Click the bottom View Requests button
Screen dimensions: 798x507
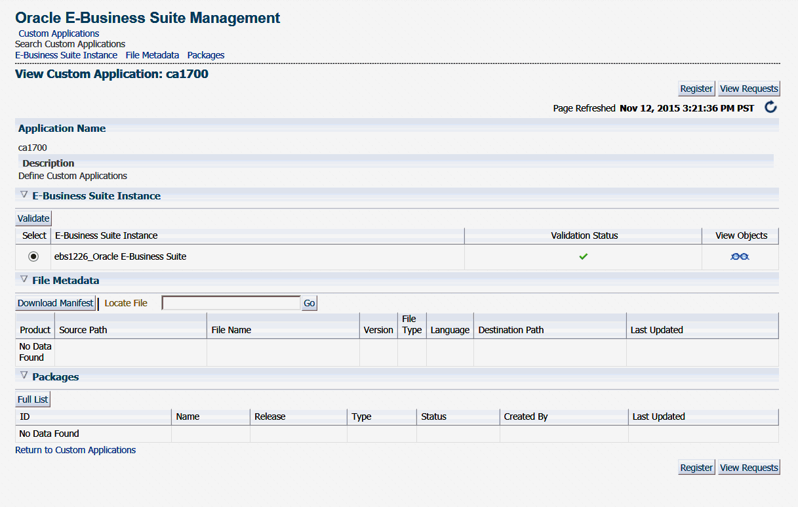coord(749,468)
